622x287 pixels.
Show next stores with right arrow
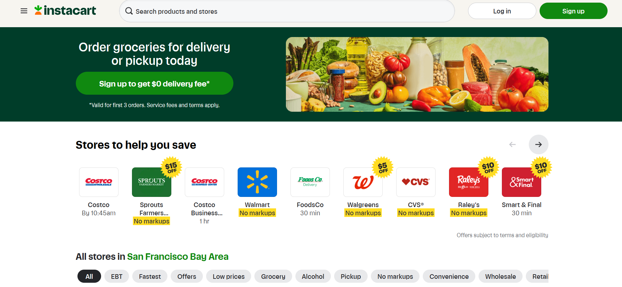coord(539,144)
